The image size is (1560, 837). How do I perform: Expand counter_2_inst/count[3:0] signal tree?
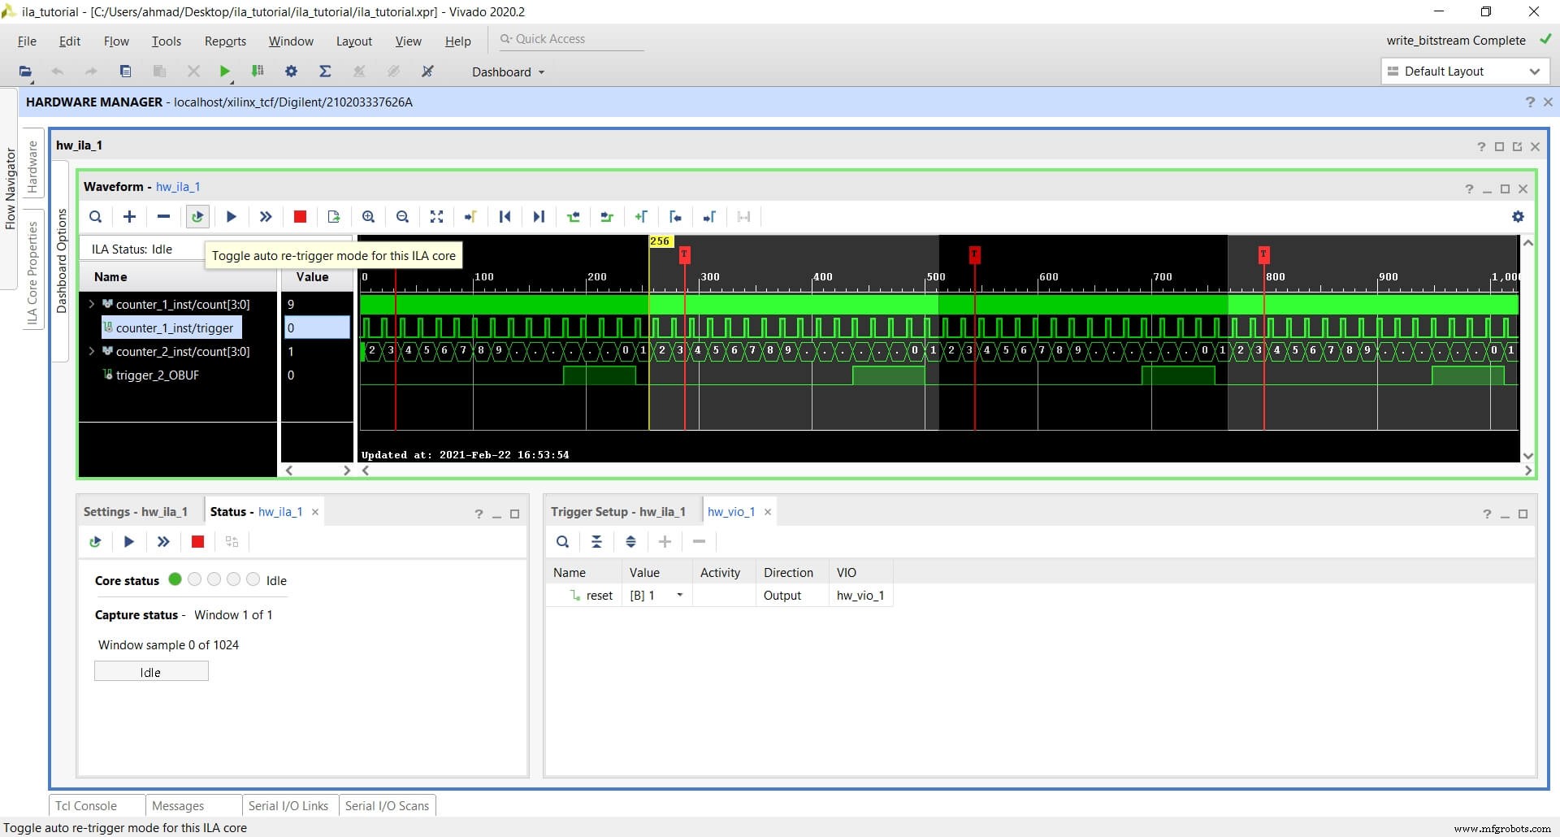tap(91, 351)
